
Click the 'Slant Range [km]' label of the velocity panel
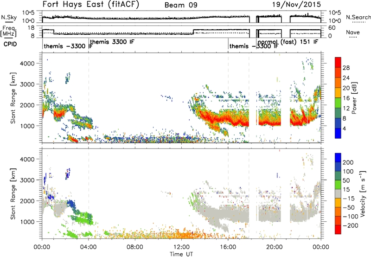click(13, 193)
